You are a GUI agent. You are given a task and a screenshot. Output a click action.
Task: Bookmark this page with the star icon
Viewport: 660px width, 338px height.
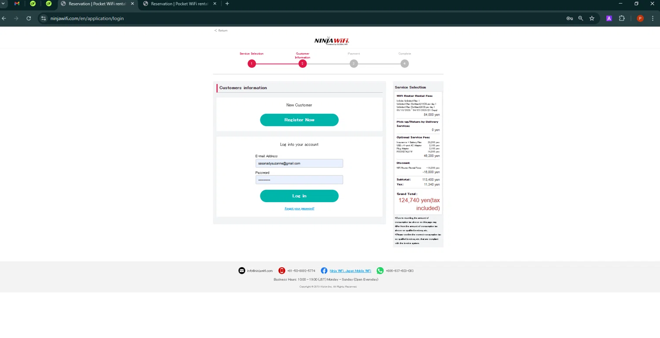point(592,18)
